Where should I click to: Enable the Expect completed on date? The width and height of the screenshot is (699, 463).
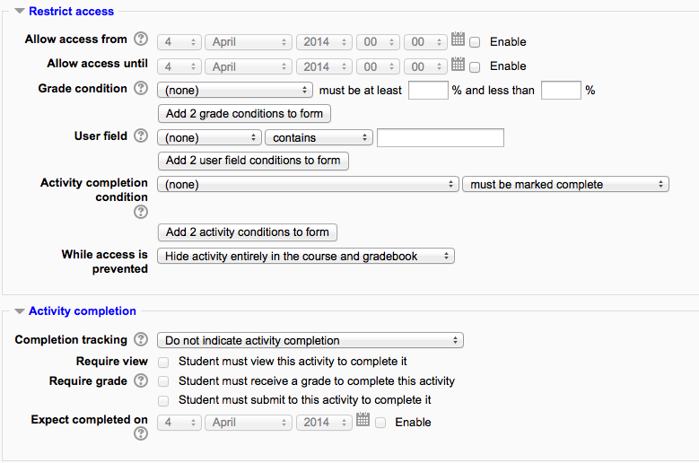pyautogui.click(x=380, y=423)
